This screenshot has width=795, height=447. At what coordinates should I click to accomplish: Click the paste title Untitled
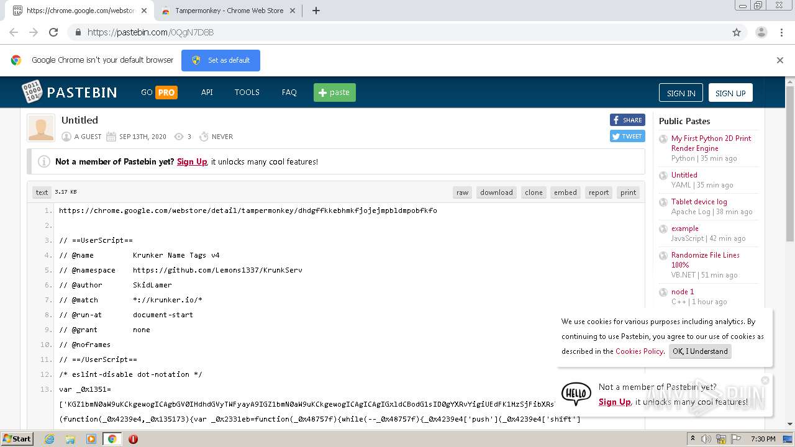coord(79,120)
